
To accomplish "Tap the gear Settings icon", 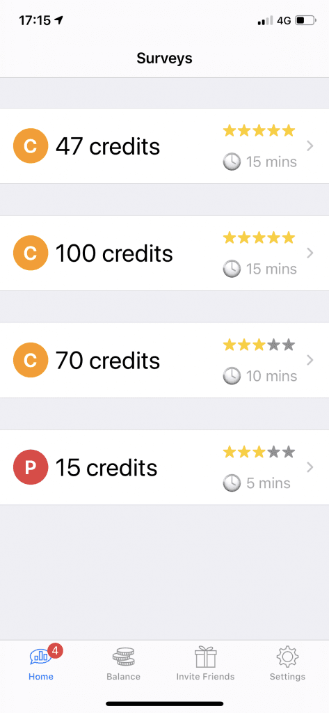I will click(x=287, y=657).
